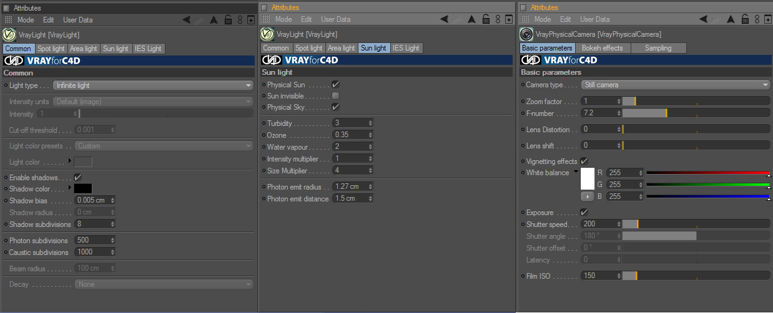Screen dimensions: 773x313
Task: Click red R channel slider
Action: (x=708, y=173)
